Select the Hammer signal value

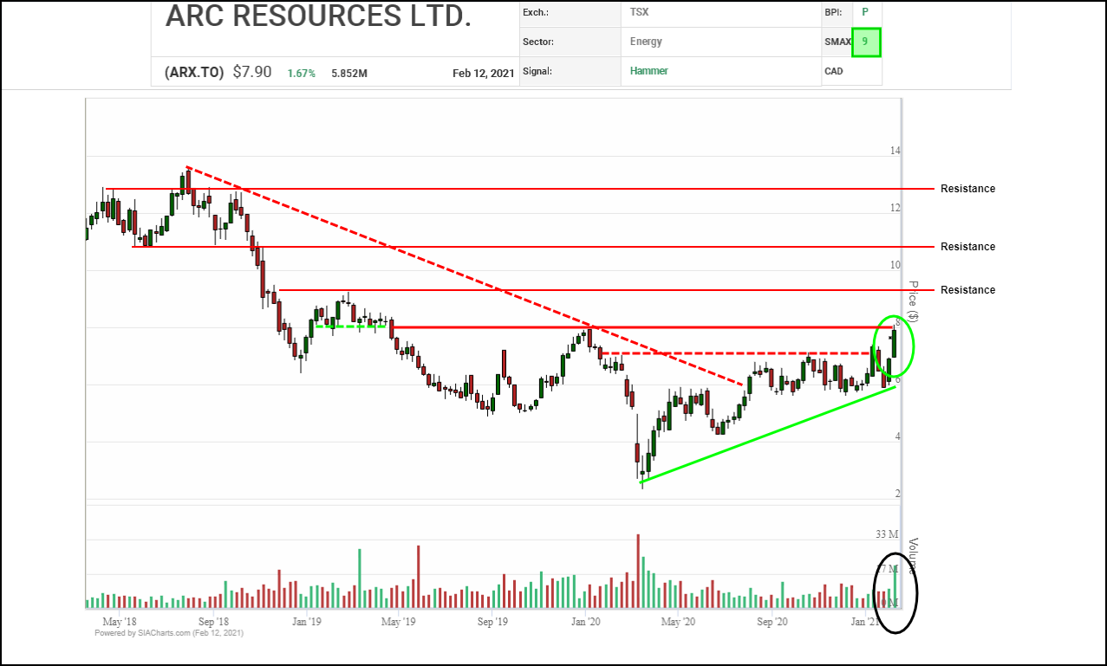click(649, 71)
